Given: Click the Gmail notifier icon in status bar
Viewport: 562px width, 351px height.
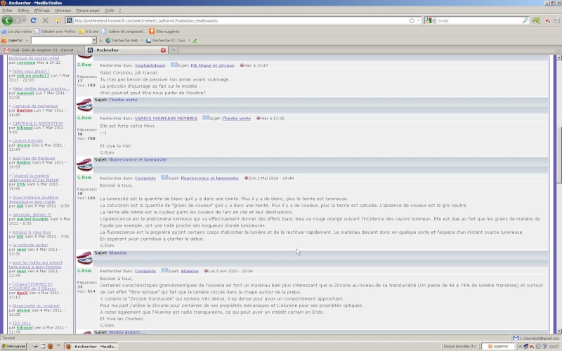Looking at the screenshot, I should pos(516,338).
